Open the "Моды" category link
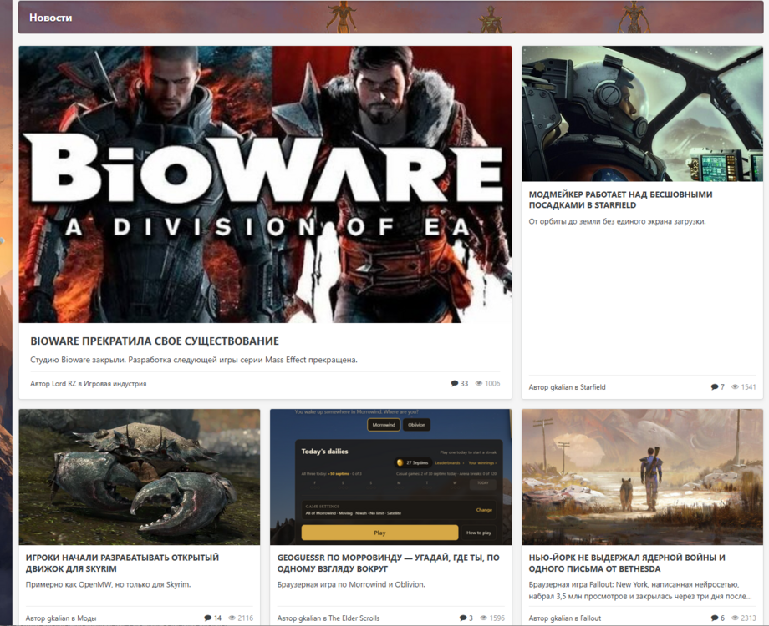Viewport: 769px width, 626px height. click(x=87, y=618)
